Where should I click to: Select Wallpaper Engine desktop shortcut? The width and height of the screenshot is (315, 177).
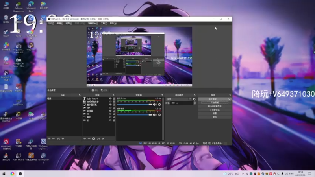43,144
